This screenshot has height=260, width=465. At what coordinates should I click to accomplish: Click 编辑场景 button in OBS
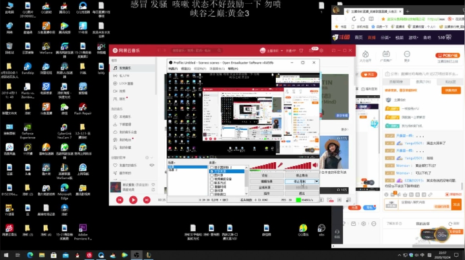pyautogui.click(x=267, y=181)
